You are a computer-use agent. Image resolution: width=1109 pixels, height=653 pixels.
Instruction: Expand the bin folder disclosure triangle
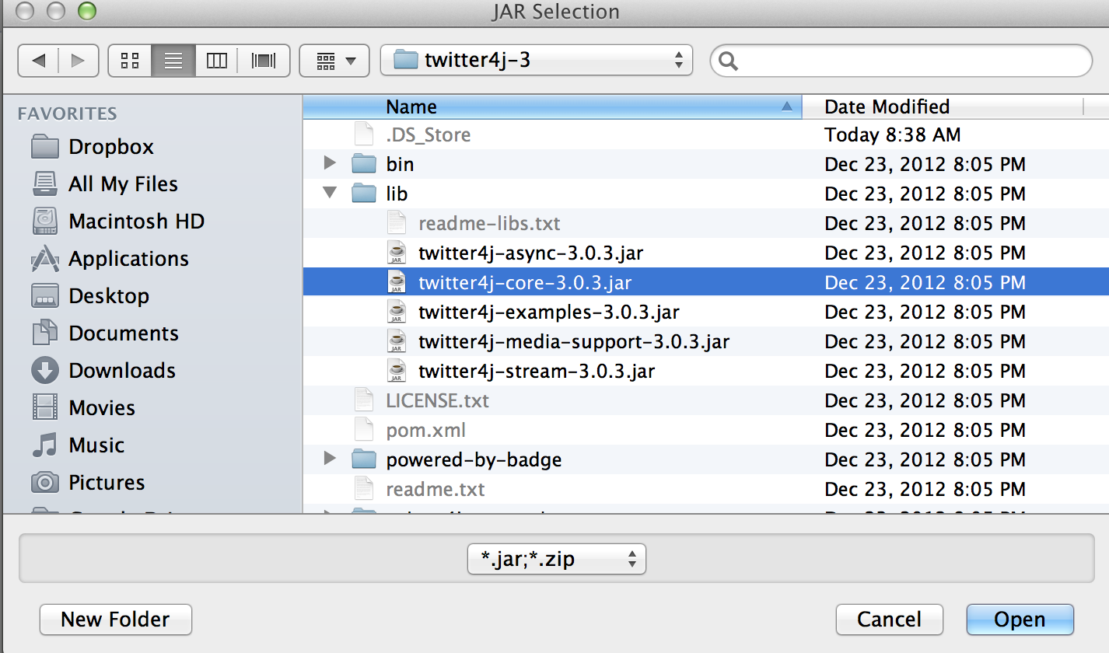tap(330, 163)
